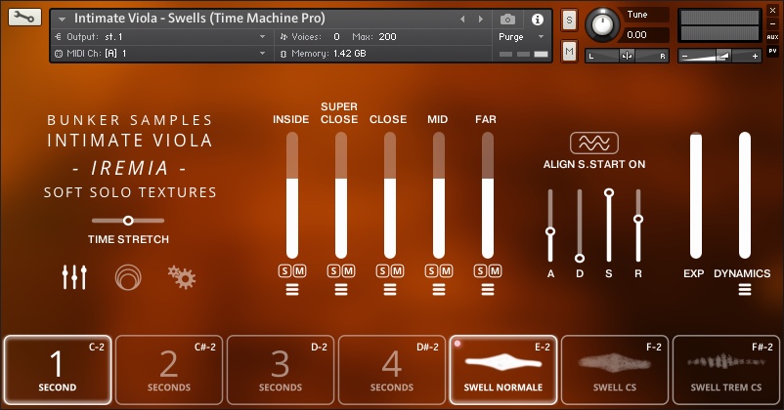784x410 pixels.
Task: Choose the 3 seconds length button
Action: pyautogui.click(x=281, y=370)
